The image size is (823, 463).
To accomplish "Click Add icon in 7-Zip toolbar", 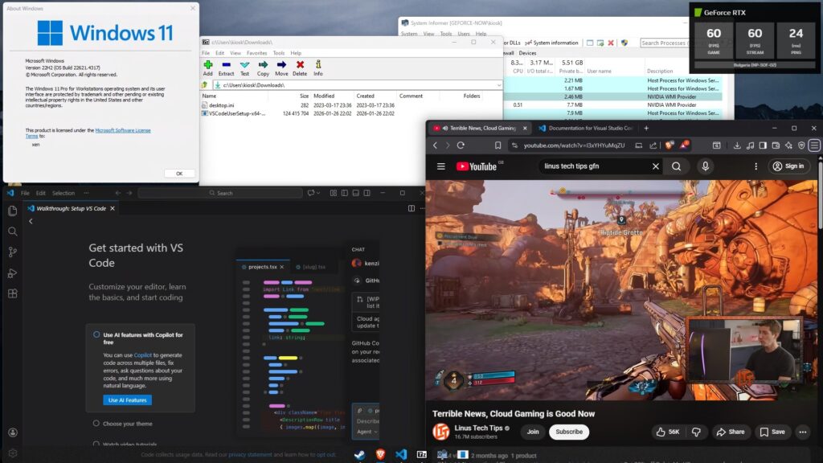I will (x=208, y=64).
